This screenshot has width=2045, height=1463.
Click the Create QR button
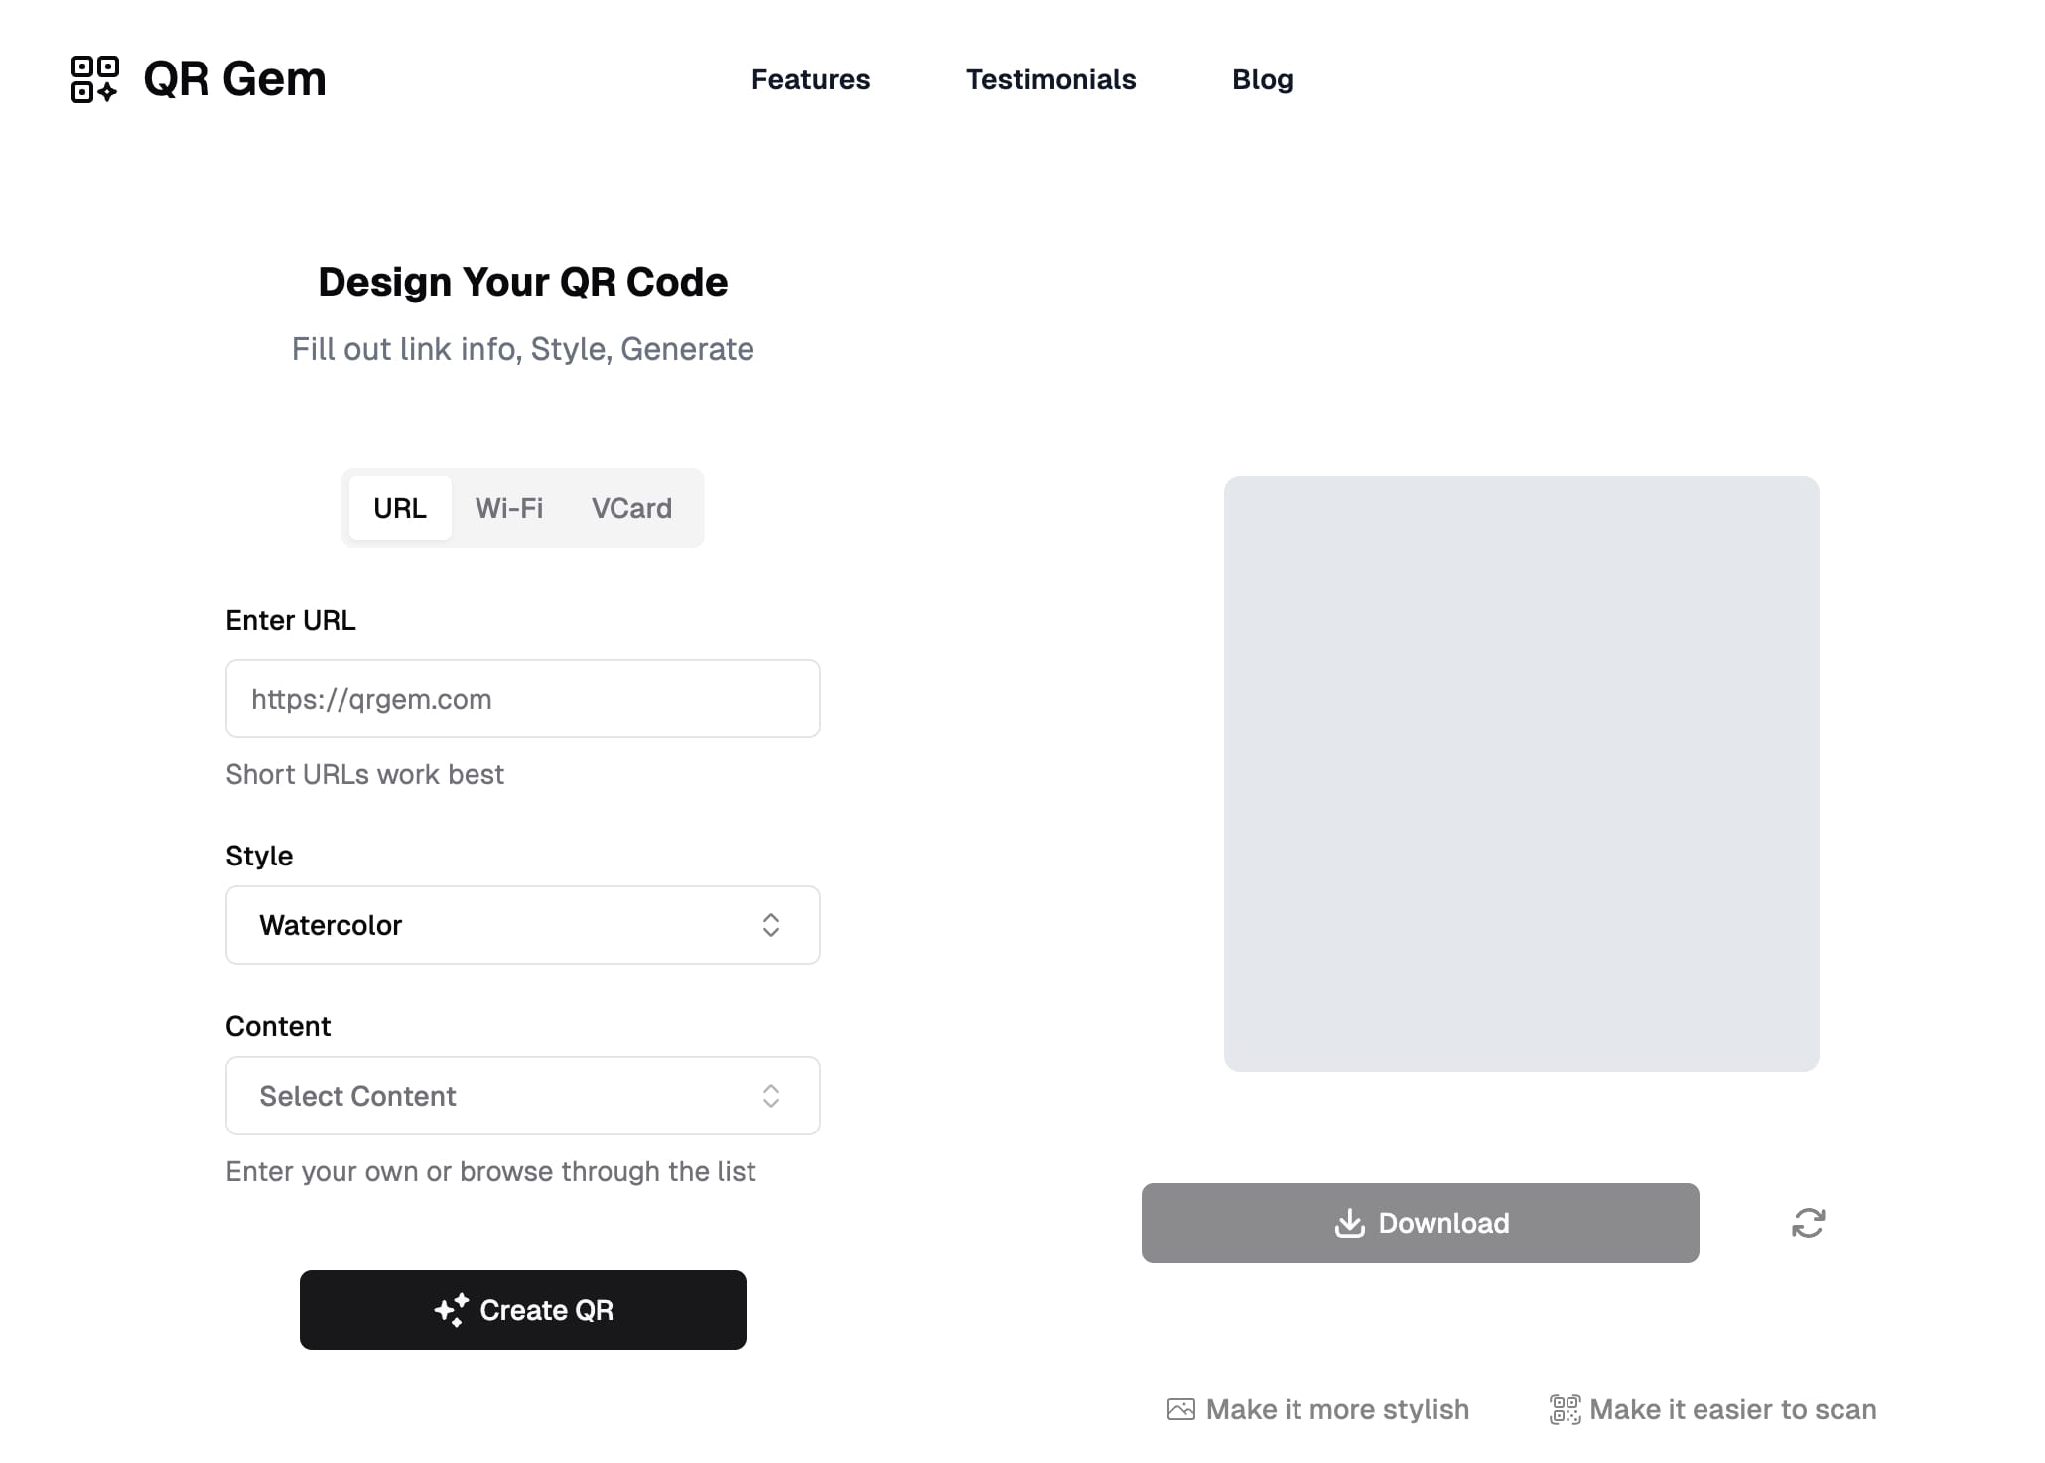point(522,1309)
